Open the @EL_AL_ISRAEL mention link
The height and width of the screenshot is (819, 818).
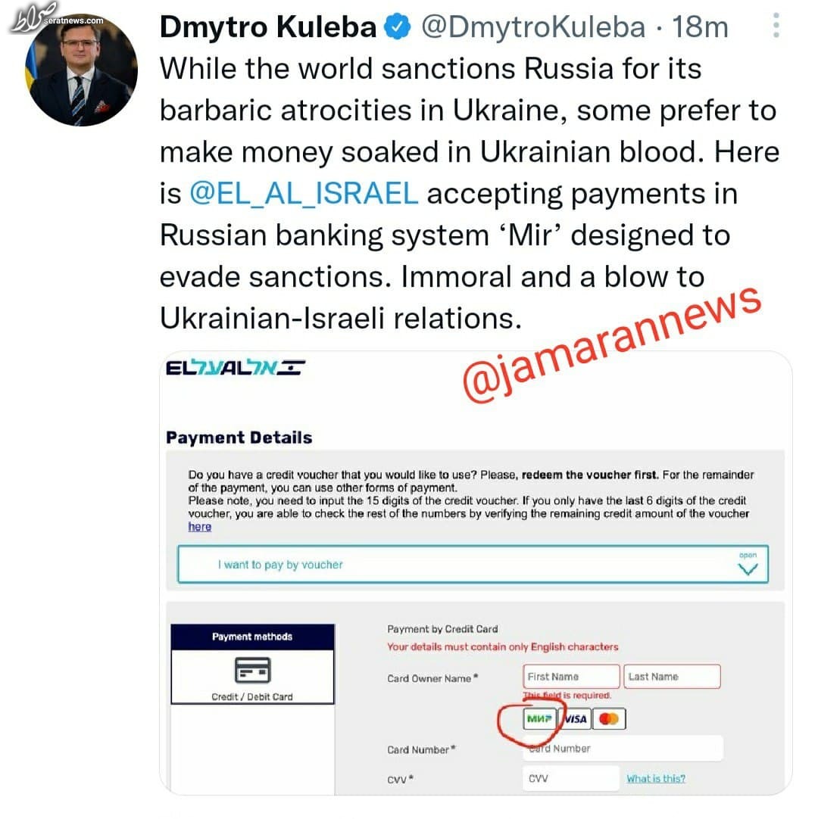pyautogui.click(x=304, y=193)
